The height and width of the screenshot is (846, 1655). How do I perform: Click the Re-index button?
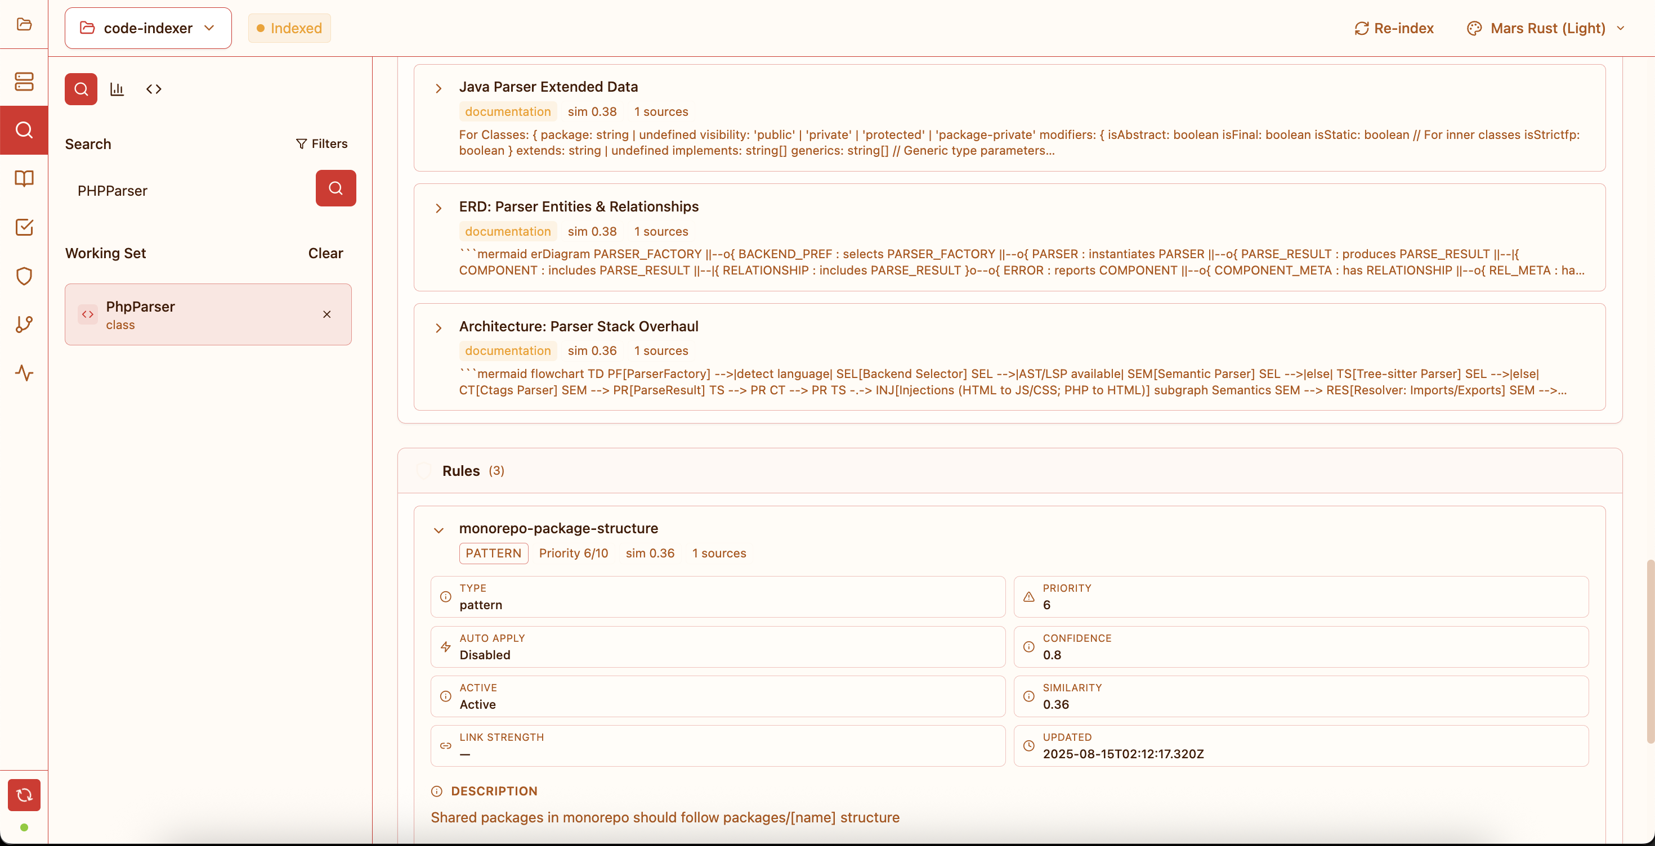pos(1393,28)
